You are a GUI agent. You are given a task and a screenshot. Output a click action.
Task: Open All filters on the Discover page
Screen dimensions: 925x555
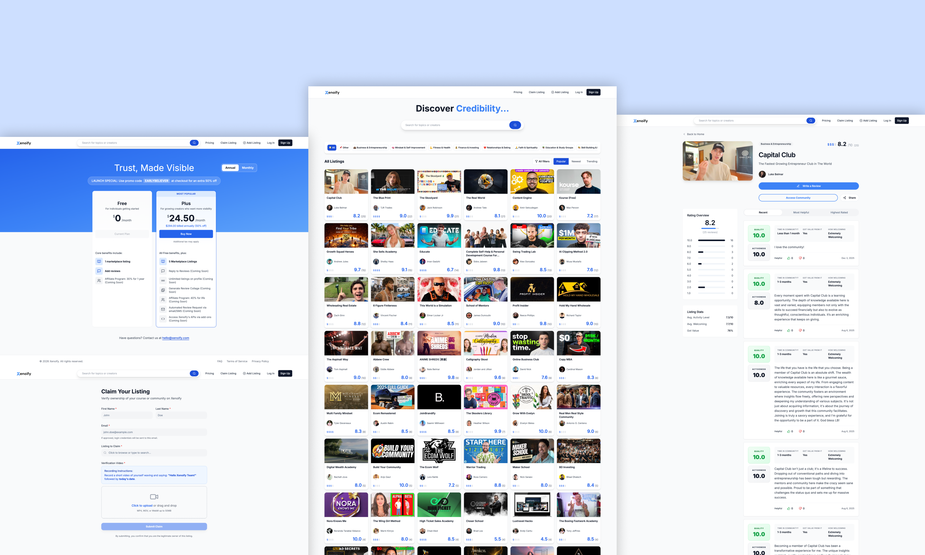click(542, 162)
